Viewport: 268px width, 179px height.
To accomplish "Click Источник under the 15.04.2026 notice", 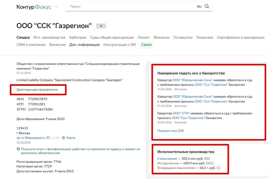I will coord(181,89).
